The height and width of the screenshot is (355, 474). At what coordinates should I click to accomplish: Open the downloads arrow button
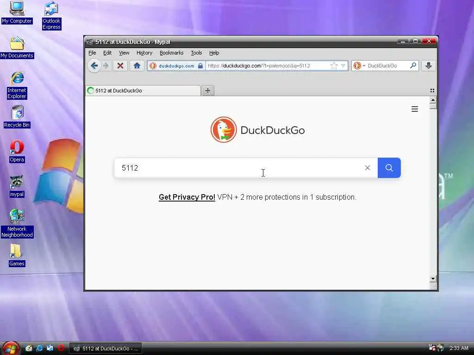428,66
